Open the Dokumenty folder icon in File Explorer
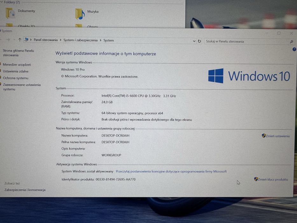Screen dimensions: 297x223 [x=10, y=13]
